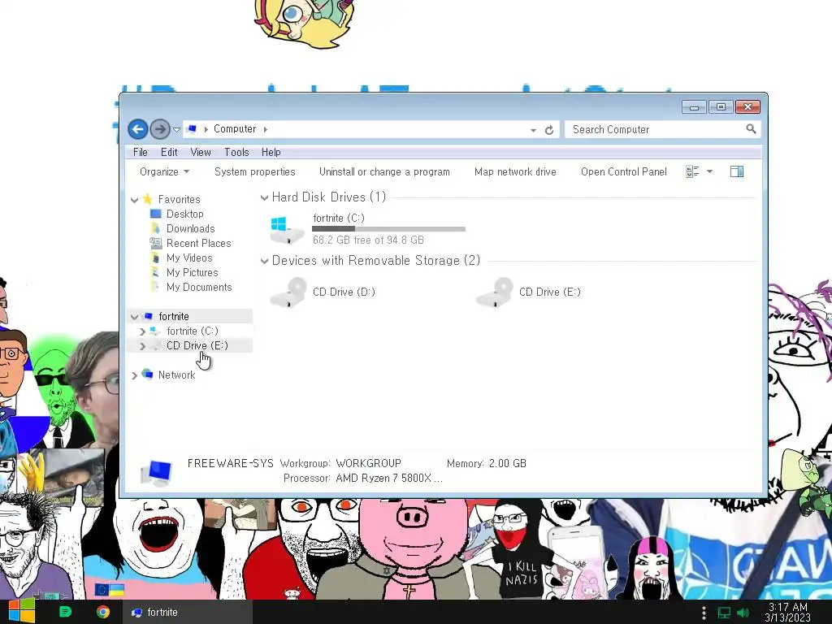Open the More view options arrow
Image resolution: width=832 pixels, height=624 pixels.
coord(709,171)
